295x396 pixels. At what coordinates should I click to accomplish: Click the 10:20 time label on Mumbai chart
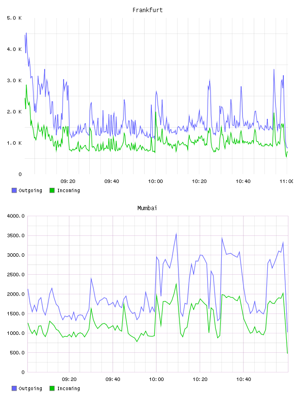point(200,379)
